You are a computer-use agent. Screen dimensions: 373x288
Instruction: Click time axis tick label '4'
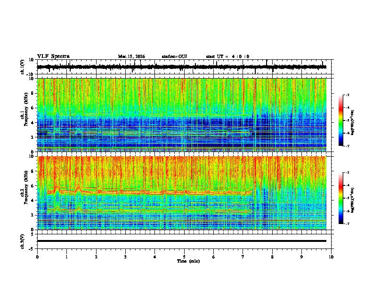[x=155, y=257]
